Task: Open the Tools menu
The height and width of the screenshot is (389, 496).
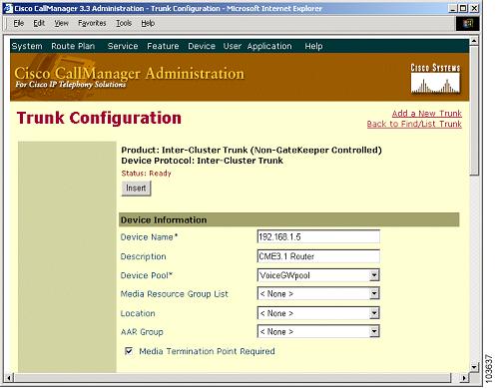Action: (x=124, y=23)
